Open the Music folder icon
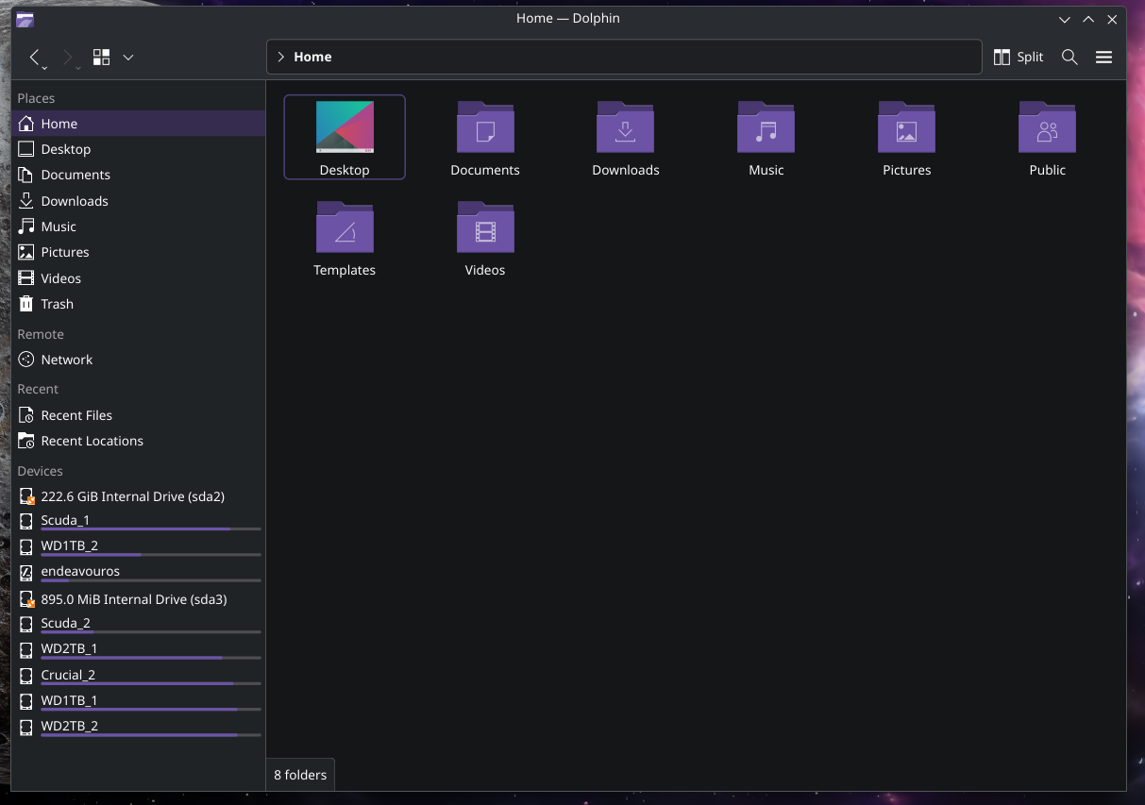Viewport: 1145px width, 805px height. (x=766, y=128)
